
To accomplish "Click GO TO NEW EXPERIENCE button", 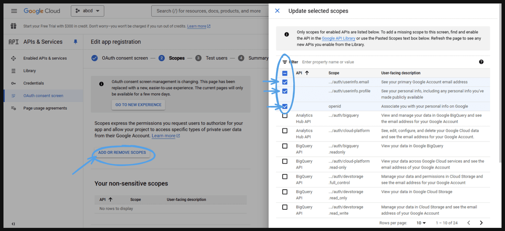I will (x=138, y=105).
